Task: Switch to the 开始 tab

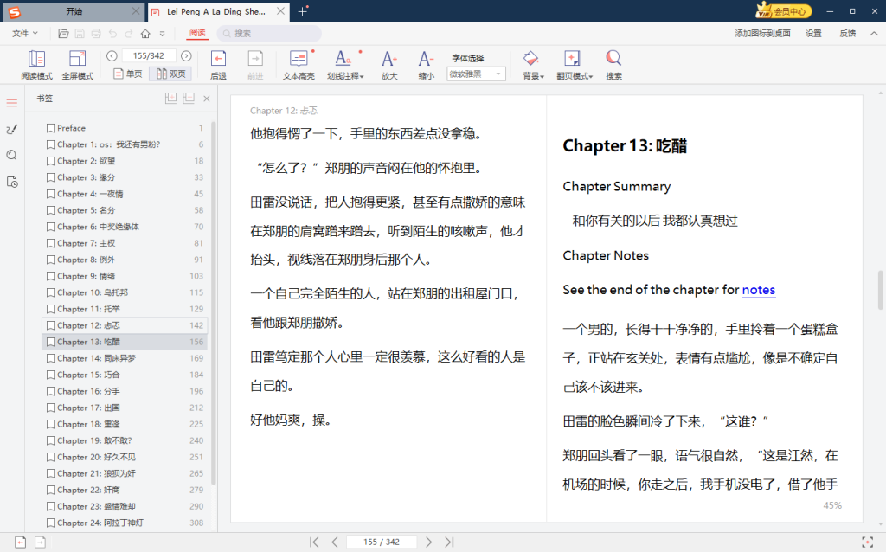Action: pyautogui.click(x=74, y=11)
